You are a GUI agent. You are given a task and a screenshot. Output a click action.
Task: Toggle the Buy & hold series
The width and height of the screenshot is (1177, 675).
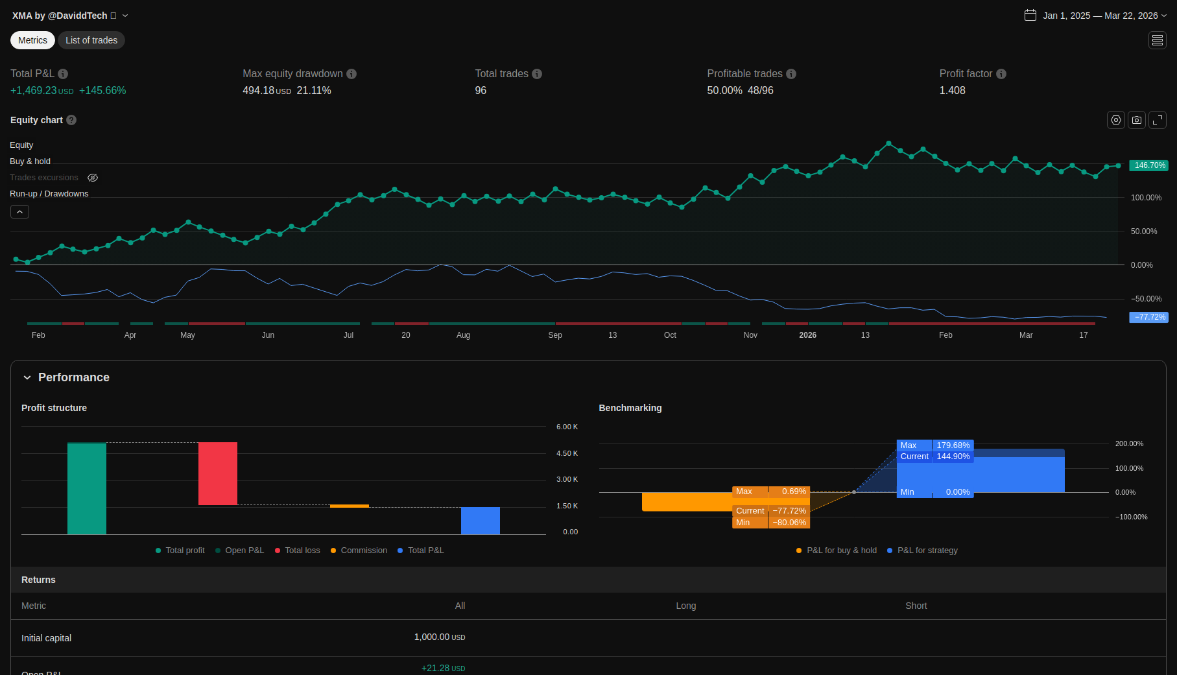[x=30, y=161]
